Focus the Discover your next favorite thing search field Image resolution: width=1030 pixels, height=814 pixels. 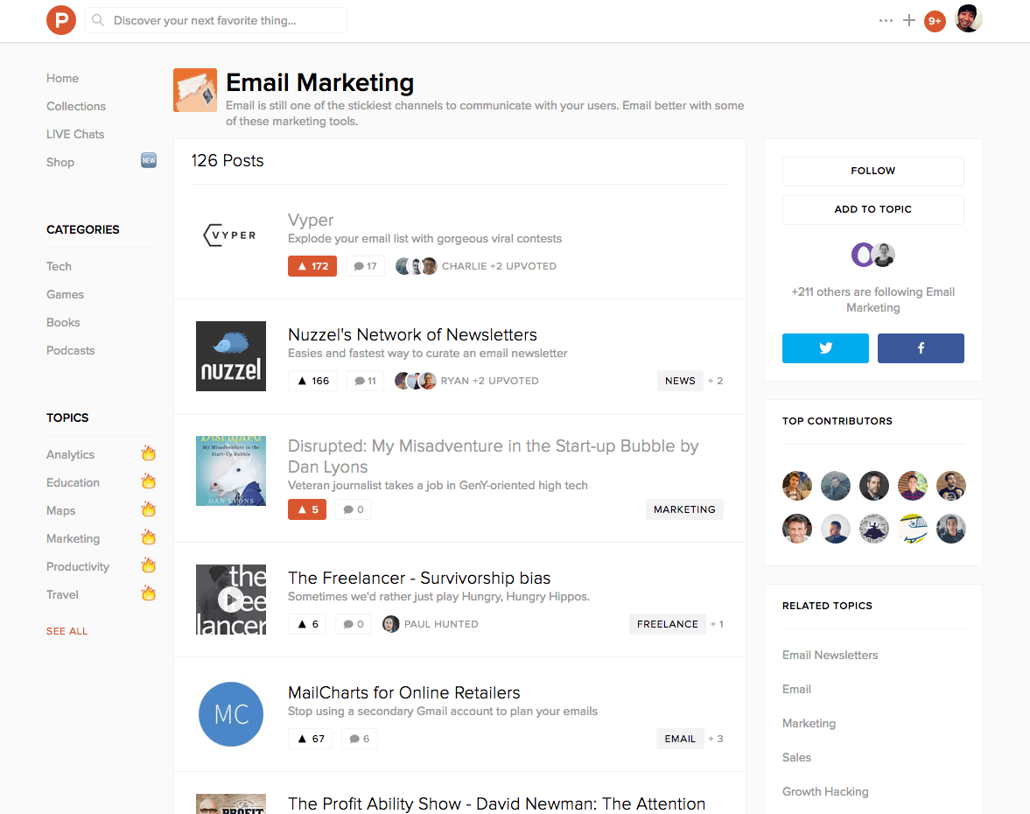216,20
